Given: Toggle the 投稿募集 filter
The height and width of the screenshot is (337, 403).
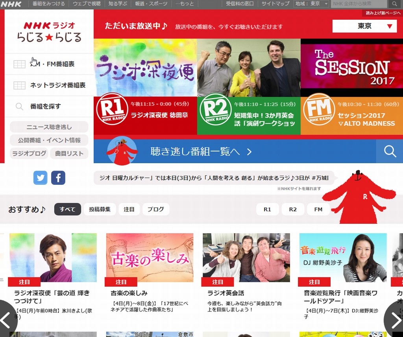Looking at the screenshot, I should (100, 209).
